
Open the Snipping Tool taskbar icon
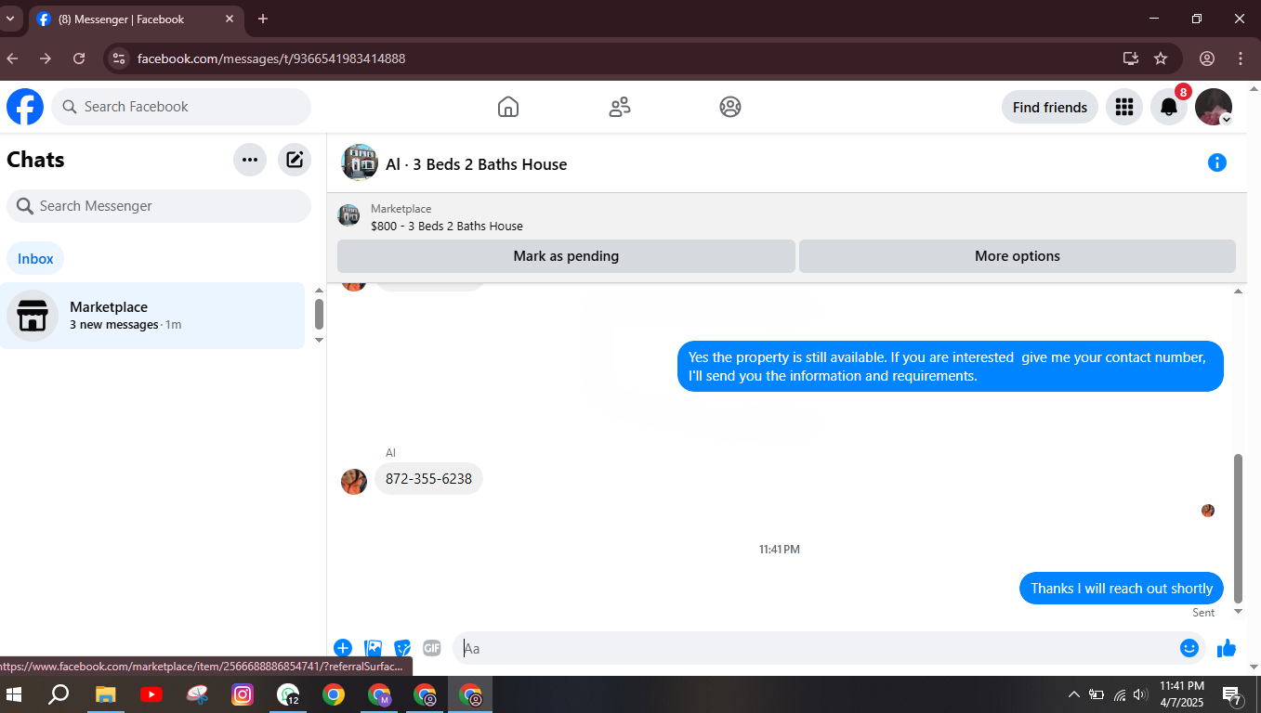[197, 694]
